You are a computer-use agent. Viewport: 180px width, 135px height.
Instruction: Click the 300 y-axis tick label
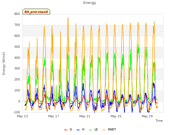[17, 69]
